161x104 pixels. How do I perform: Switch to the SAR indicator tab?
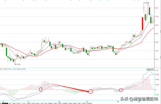pos(84,103)
